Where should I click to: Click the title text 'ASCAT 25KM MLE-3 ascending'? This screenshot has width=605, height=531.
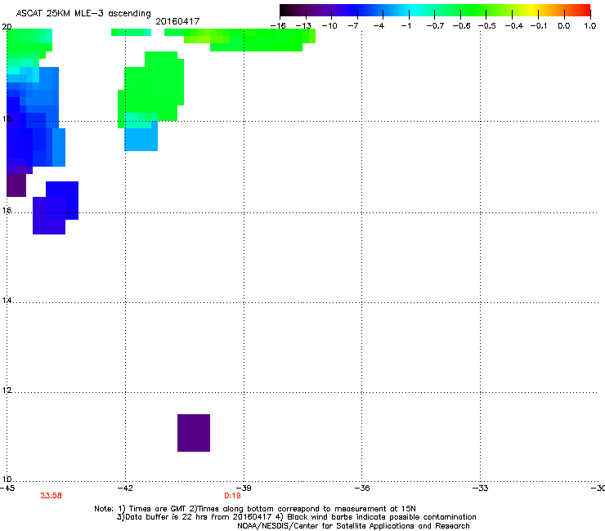[83, 14]
